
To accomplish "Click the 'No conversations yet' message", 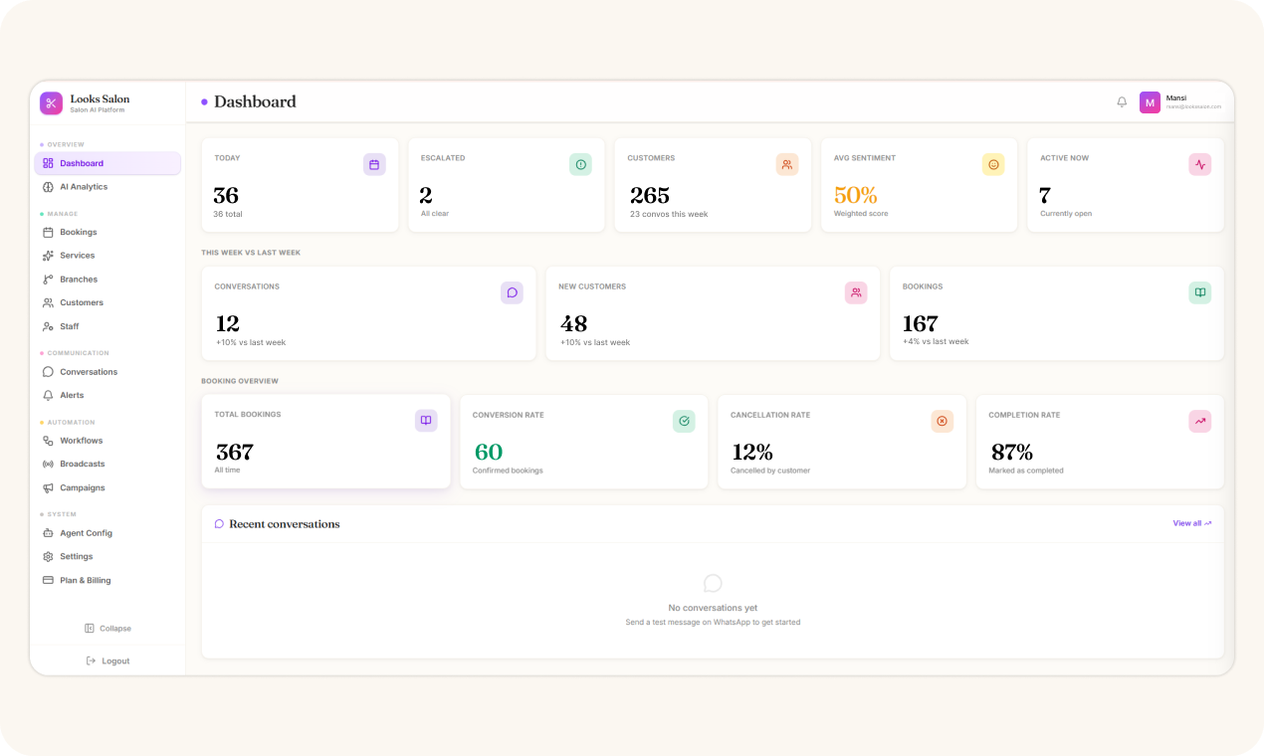I will (x=713, y=608).
